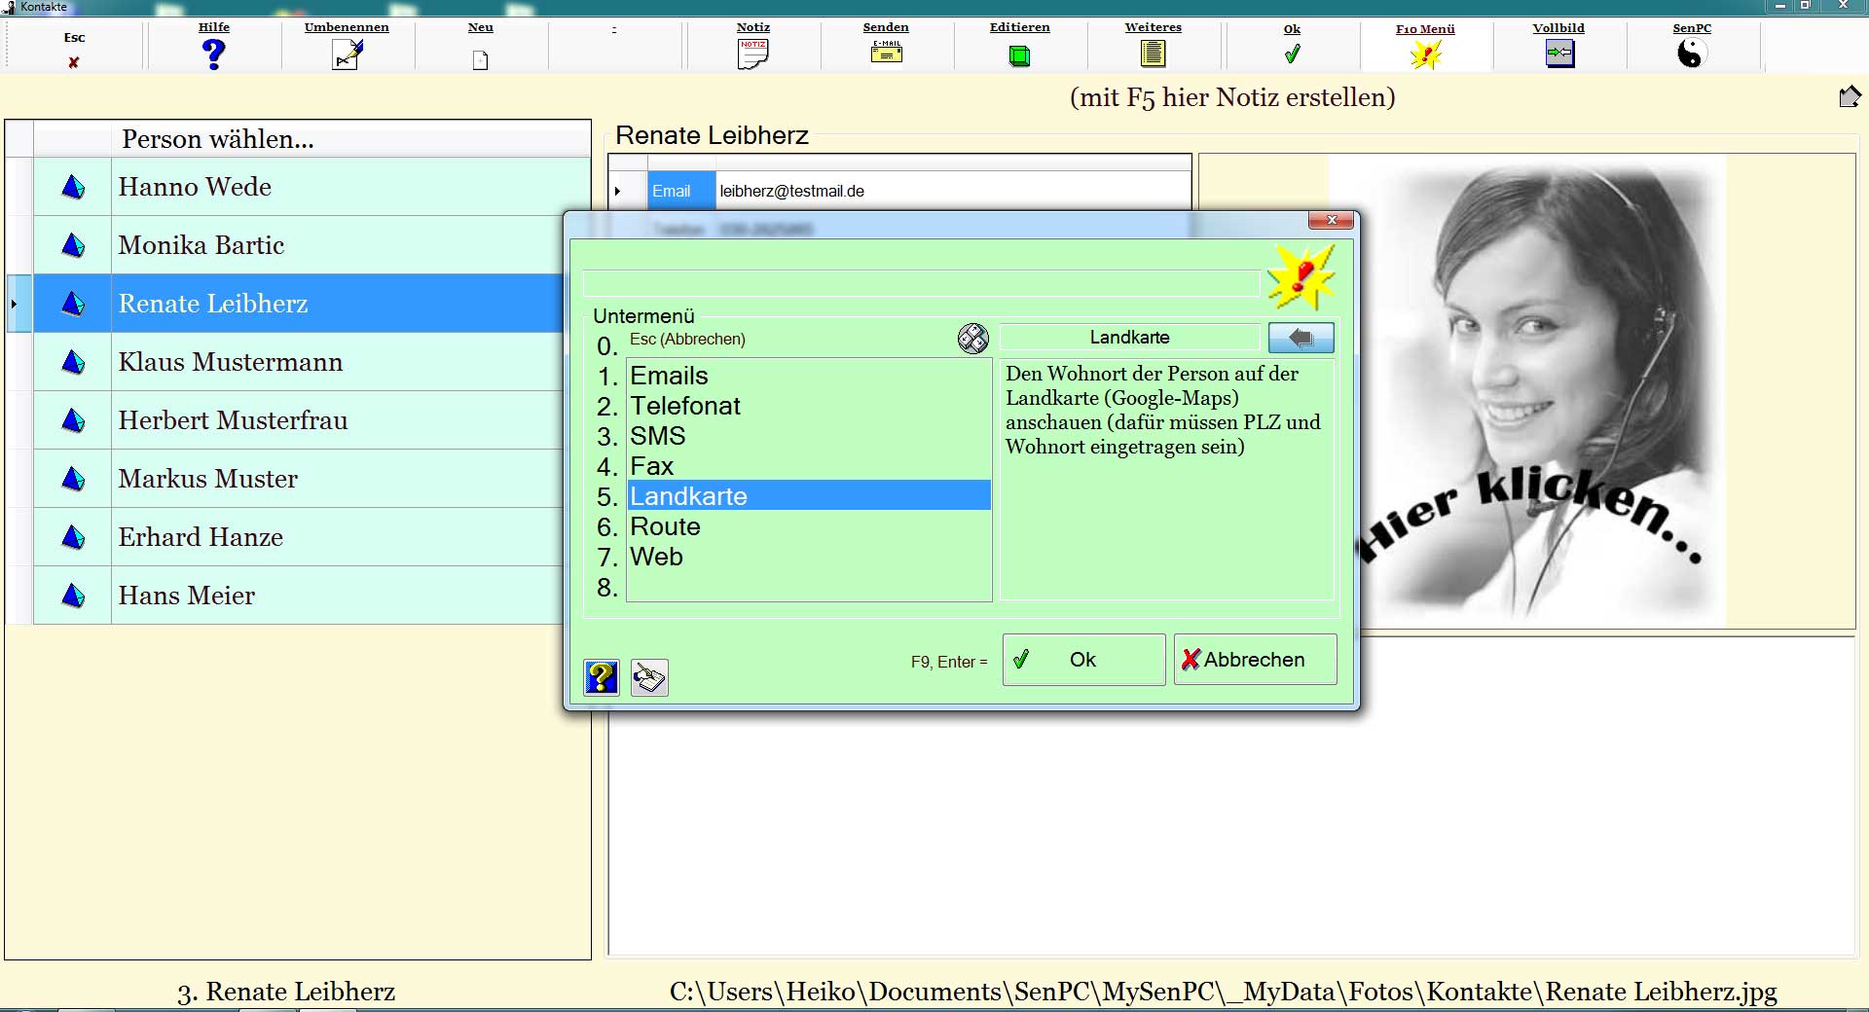The height and width of the screenshot is (1012, 1869).
Task: Click the Hilfe question mark icon
Action: 214,54
